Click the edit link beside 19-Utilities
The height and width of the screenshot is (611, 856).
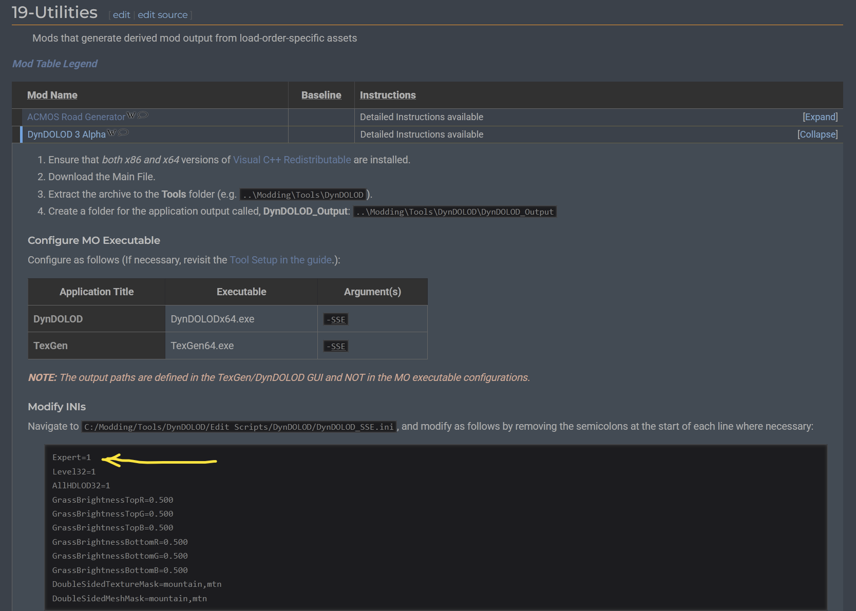point(121,15)
